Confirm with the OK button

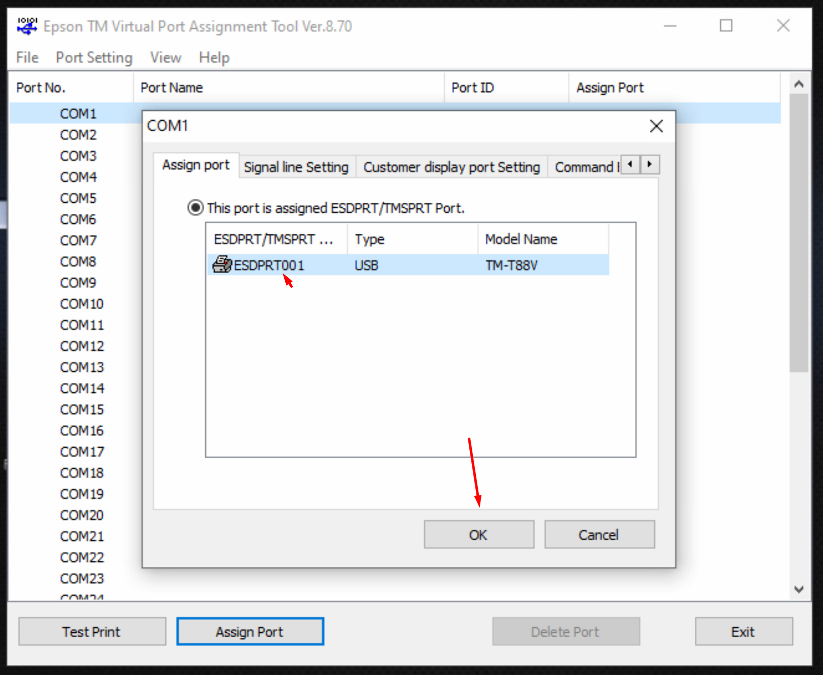(x=479, y=535)
